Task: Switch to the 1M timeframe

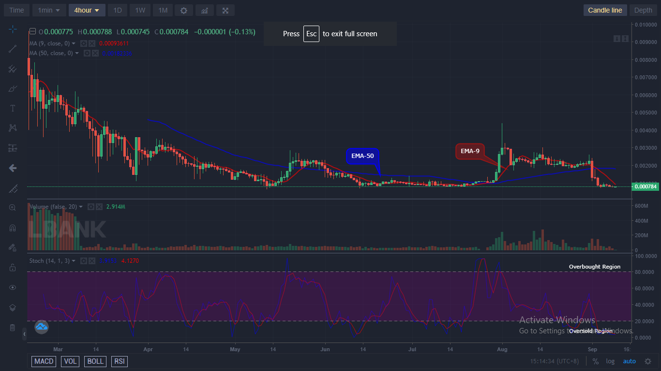Action: coord(163,10)
